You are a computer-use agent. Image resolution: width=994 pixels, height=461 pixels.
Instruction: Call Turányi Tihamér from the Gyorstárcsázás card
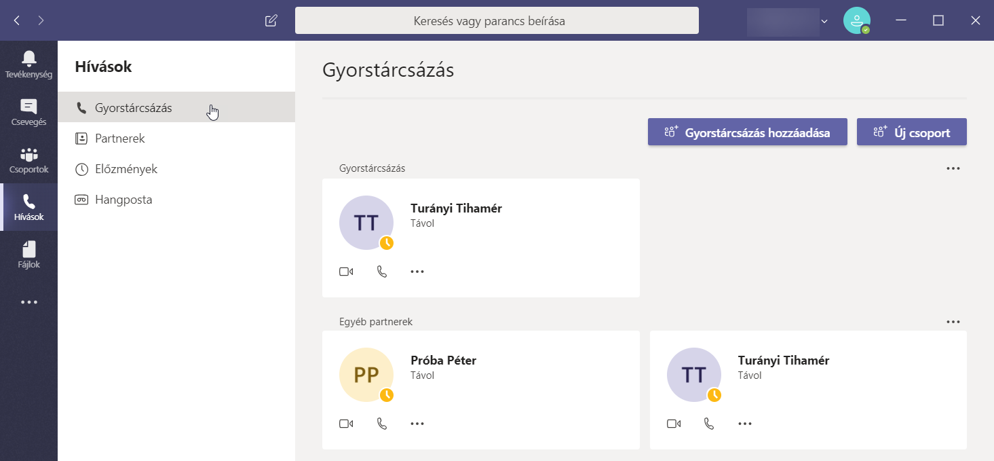[x=382, y=272]
